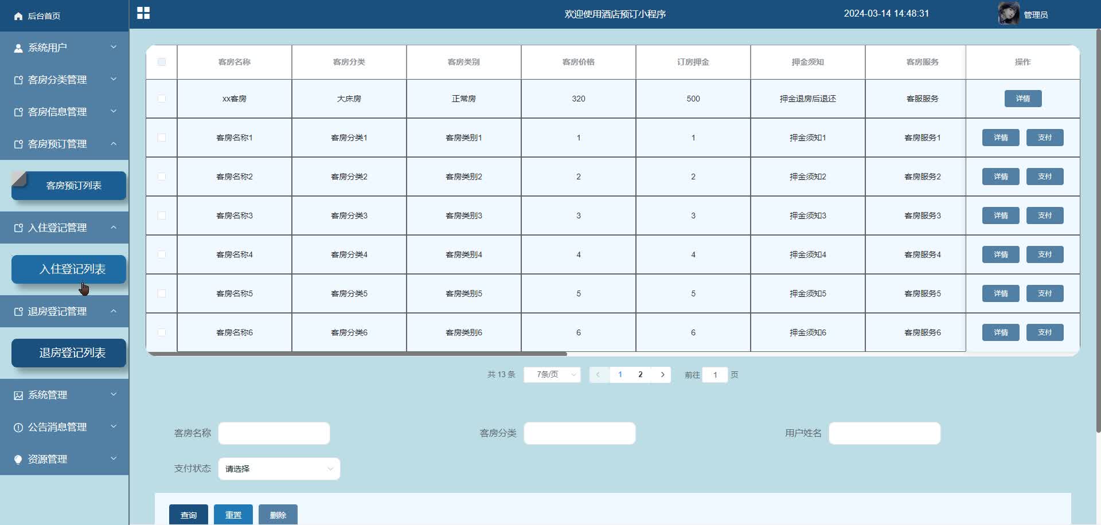This screenshot has width=1101, height=525.
Task: Click 支付 button for 客房名称2 row
Action: [x=1045, y=177]
